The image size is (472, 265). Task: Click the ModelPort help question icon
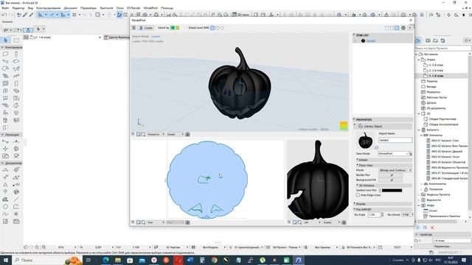click(x=410, y=28)
